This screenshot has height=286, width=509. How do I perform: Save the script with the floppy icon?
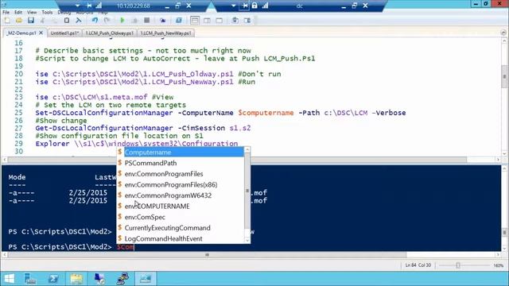(x=31, y=21)
